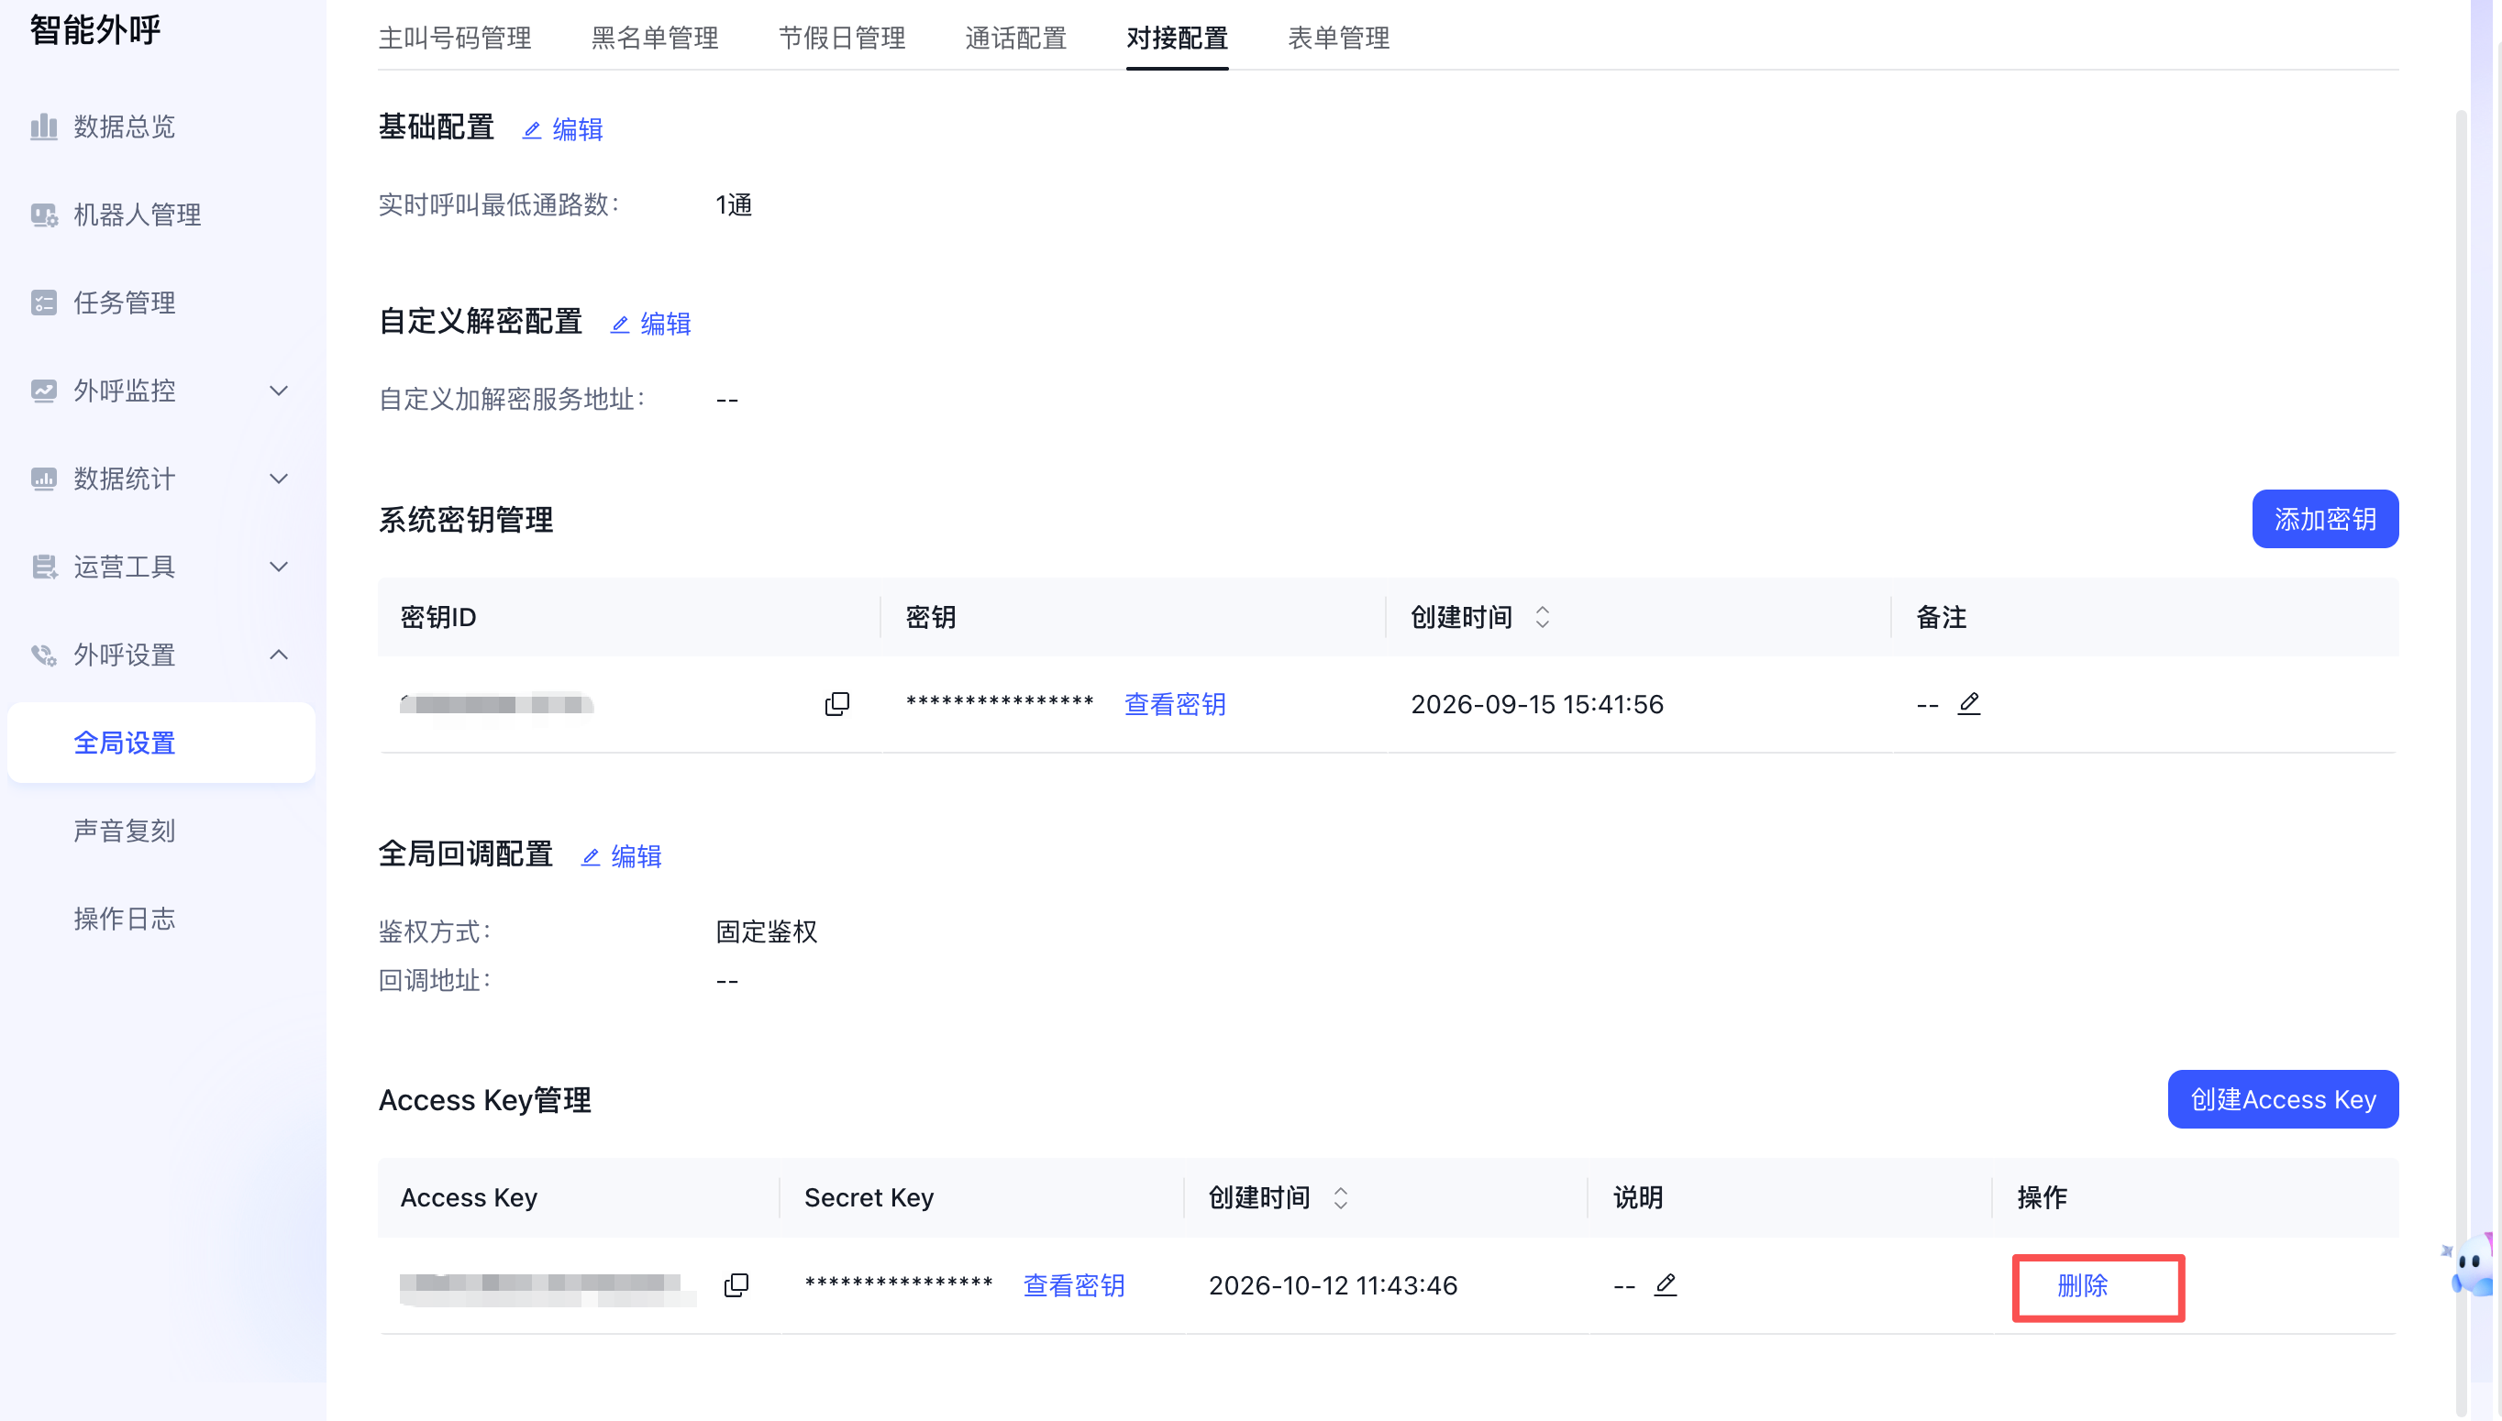Select 全局设置 in the sidebar
2502x1421 pixels.
click(x=161, y=743)
